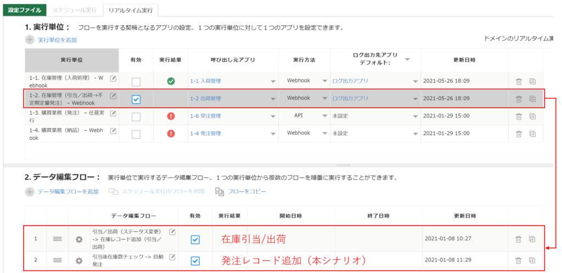Open the API 実行方法 dropdown for unit 1-3
Viewport: 562px width, 273px height.
click(x=325, y=116)
